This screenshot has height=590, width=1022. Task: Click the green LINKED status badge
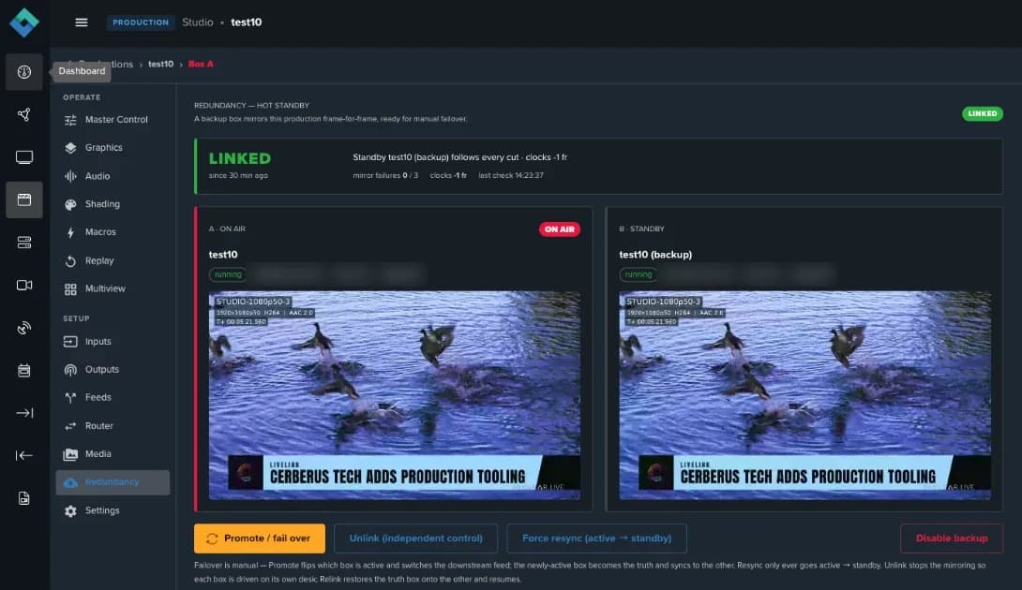pos(983,114)
